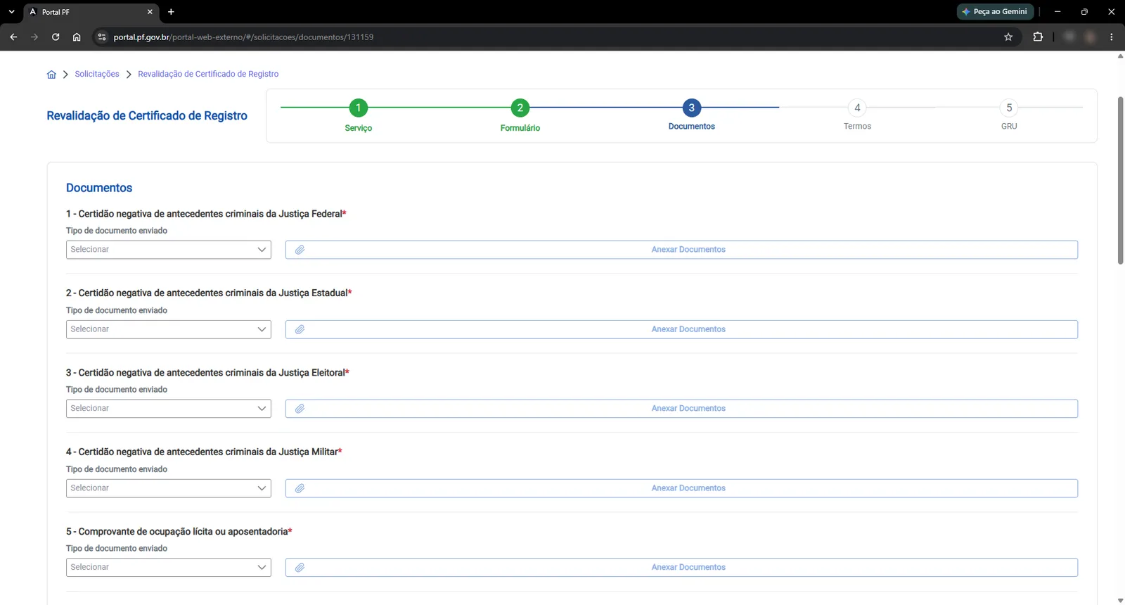Screen dimensions: 1125x605
Task: Expand document type dropdown for Justiça Estadual
Action: [169, 329]
